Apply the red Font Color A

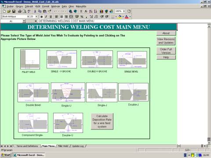tap(127, 17)
